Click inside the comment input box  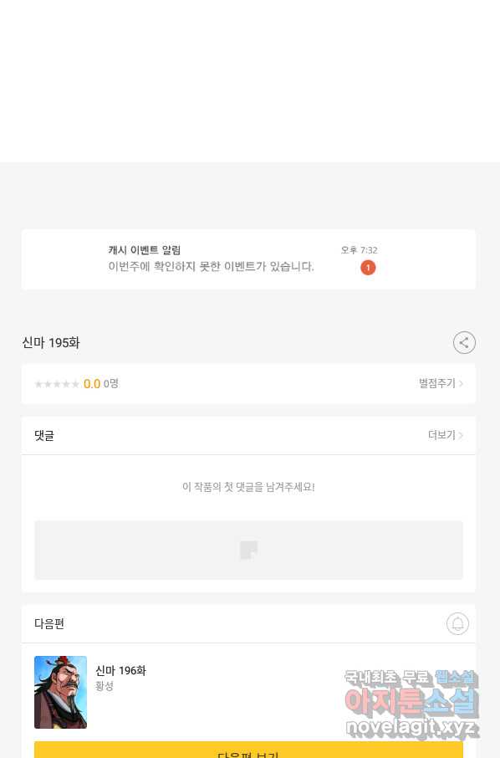pyautogui.click(x=248, y=551)
